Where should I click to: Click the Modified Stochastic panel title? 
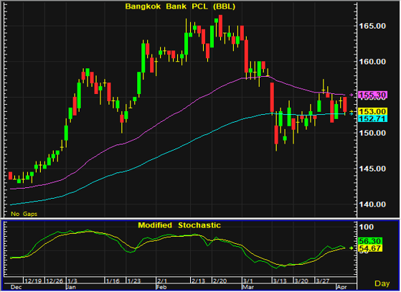[179, 225]
